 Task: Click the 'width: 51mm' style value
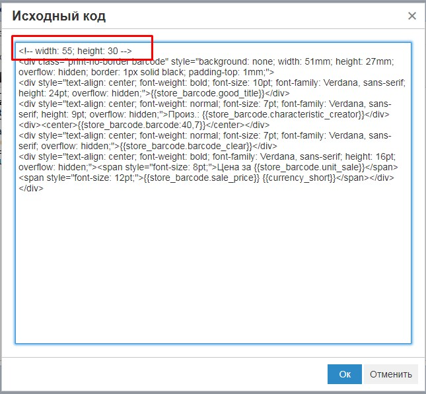tap(304, 61)
